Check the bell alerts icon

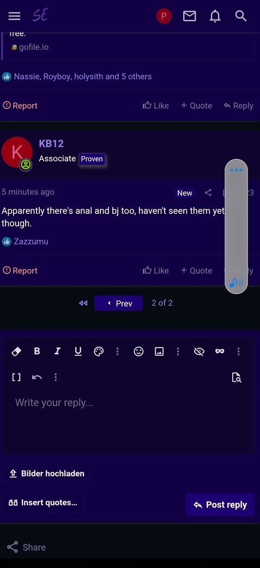tap(215, 16)
